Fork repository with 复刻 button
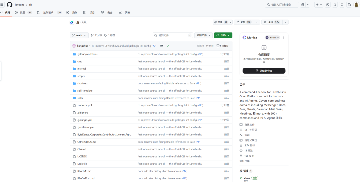 click(244, 22)
